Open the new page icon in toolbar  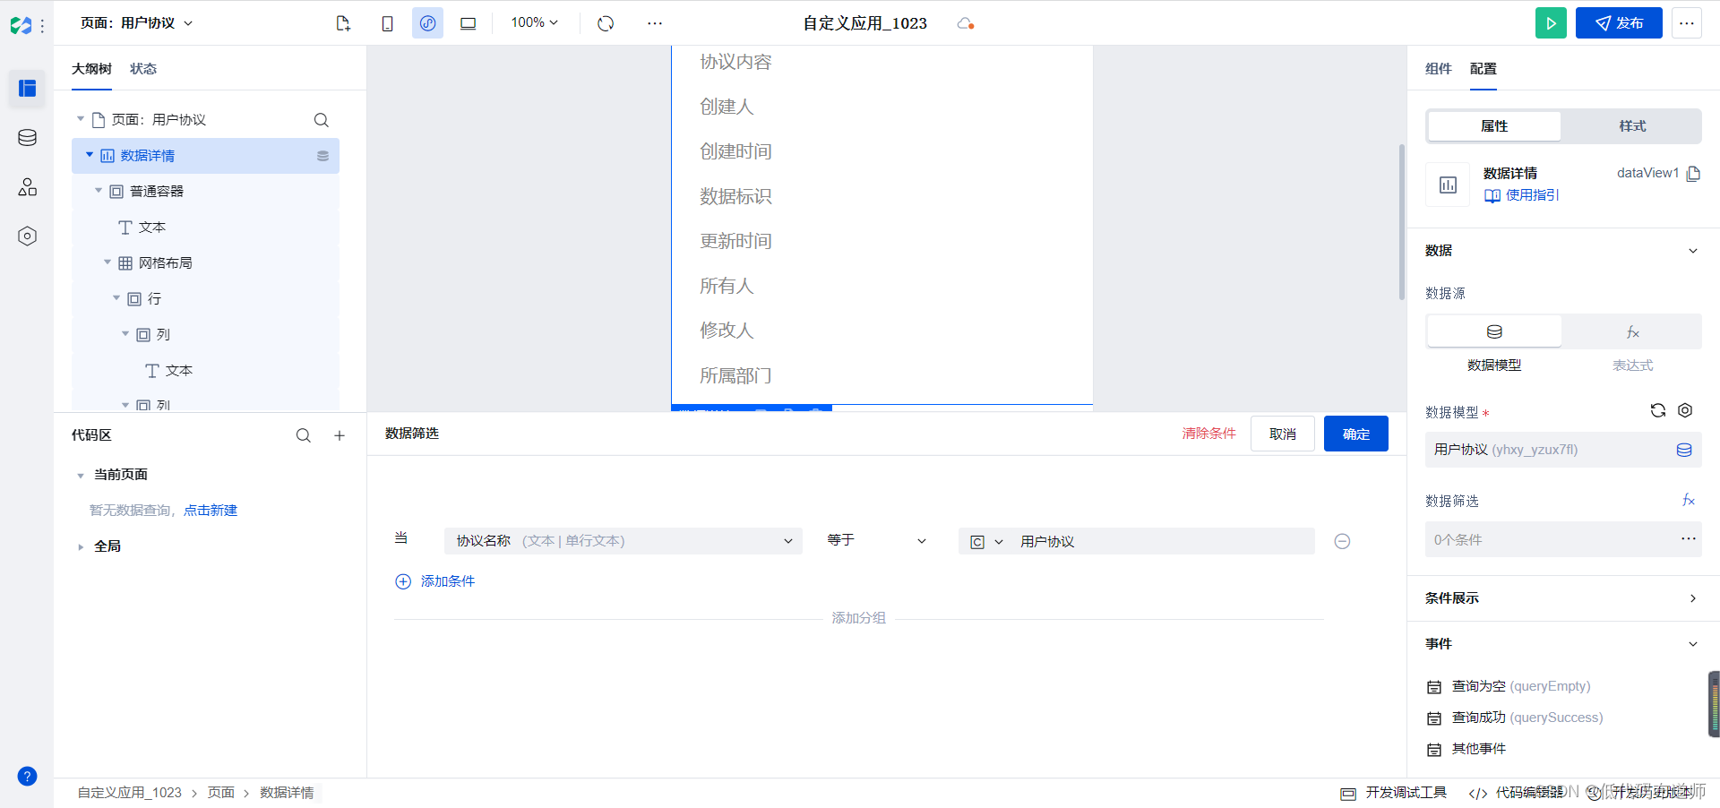tap(343, 23)
